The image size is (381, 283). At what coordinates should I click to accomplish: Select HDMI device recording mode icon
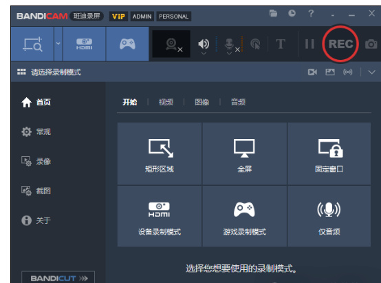(x=85, y=44)
